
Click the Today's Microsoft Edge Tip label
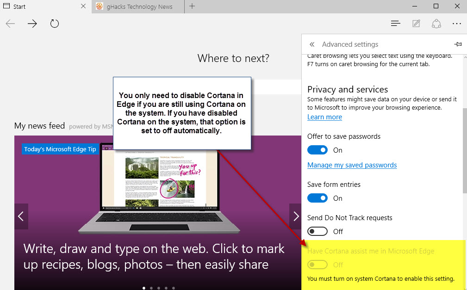click(x=60, y=149)
